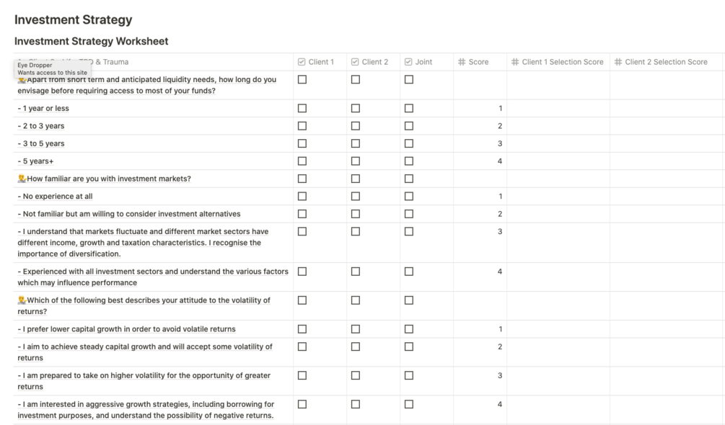Viewport: 725px width, 425px height.
Task: Click the Score cell for '2 to 3 years'
Action: (x=480, y=126)
